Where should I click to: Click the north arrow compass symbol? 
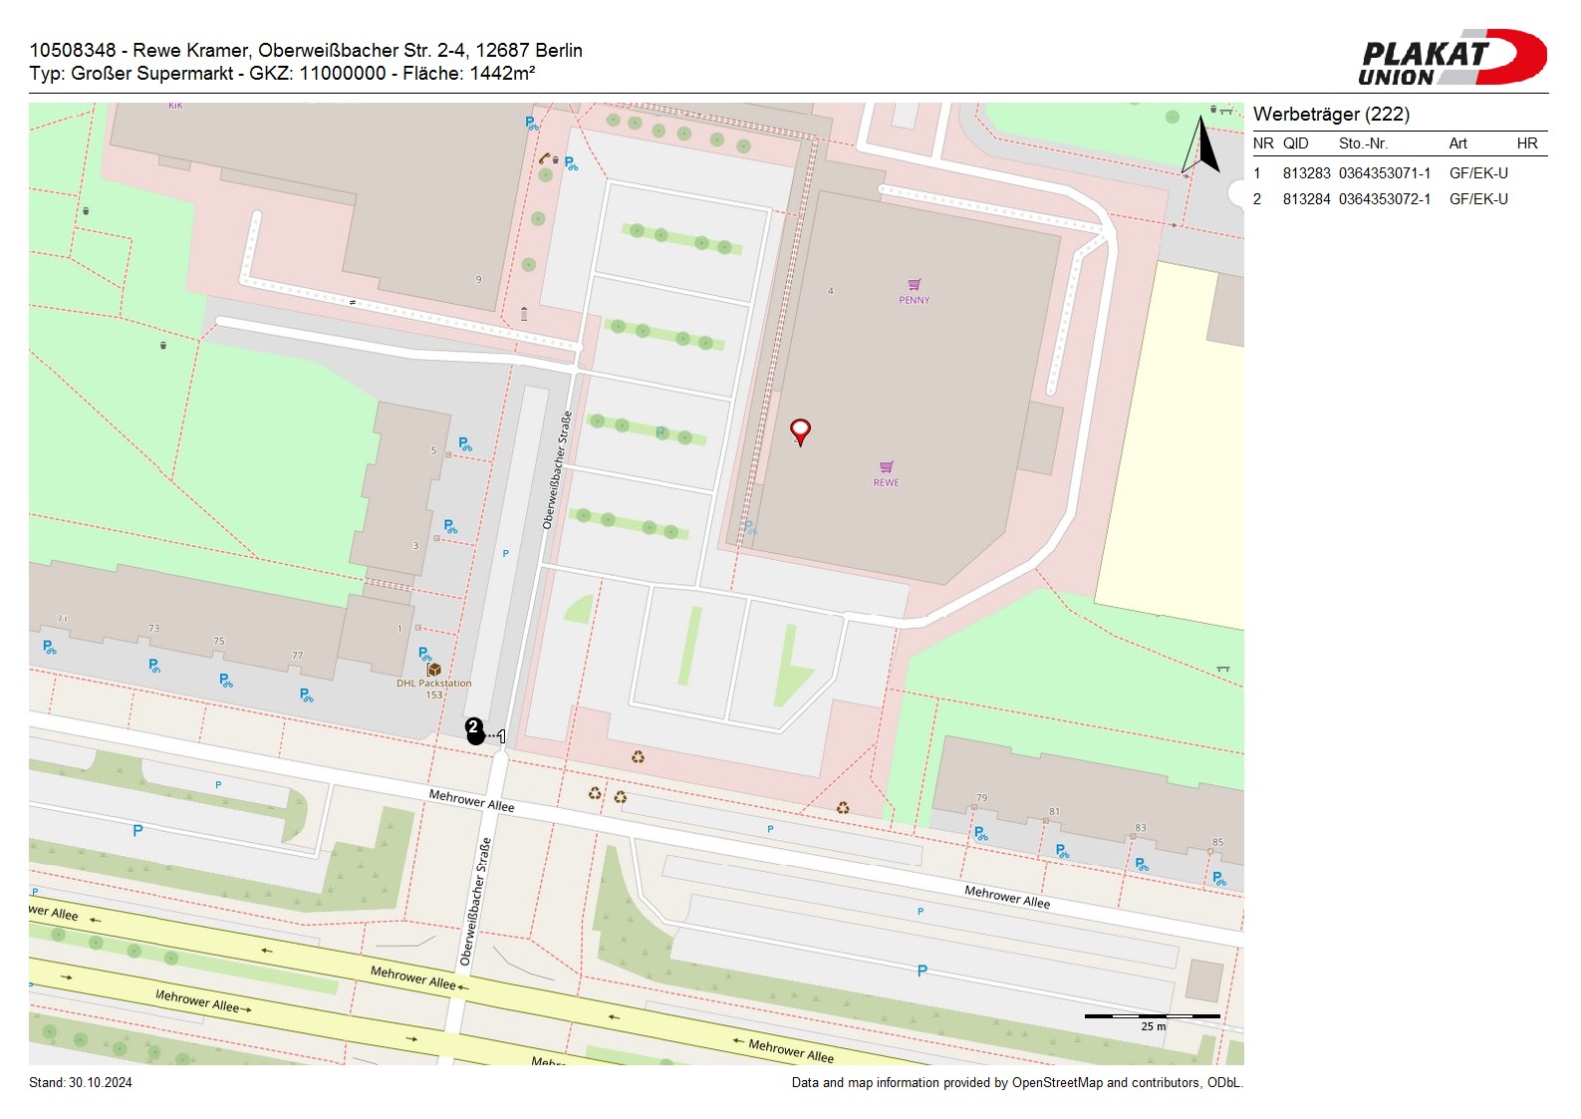[x=1202, y=145]
